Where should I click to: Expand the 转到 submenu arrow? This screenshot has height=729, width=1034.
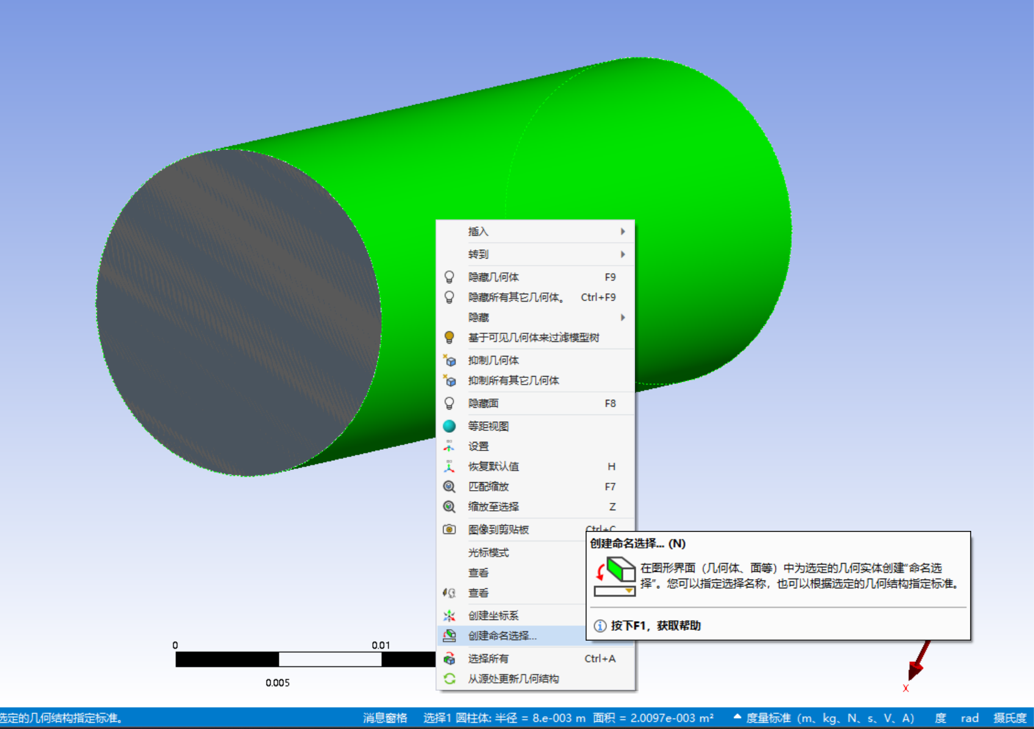pos(623,254)
